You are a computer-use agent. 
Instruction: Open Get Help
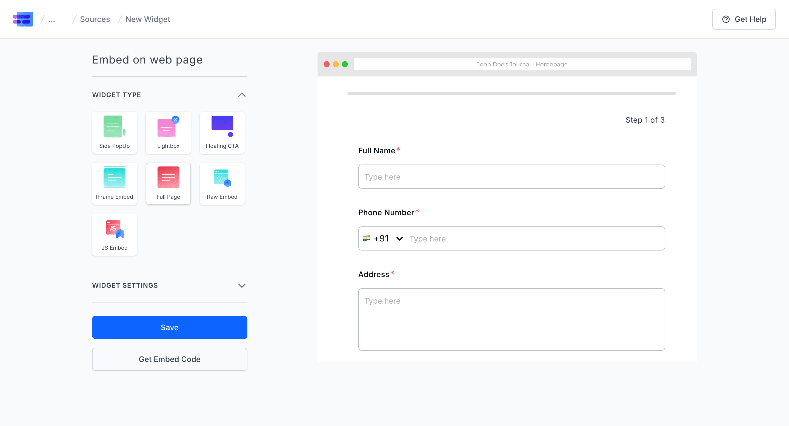pos(744,19)
